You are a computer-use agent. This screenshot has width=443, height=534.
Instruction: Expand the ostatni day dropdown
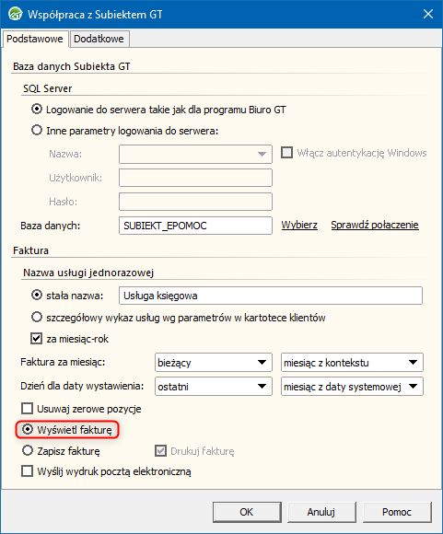tap(214, 386)
